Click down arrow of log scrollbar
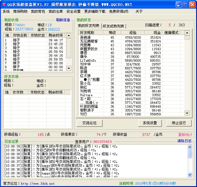This screenshot has width=197, height=187. 190,175
